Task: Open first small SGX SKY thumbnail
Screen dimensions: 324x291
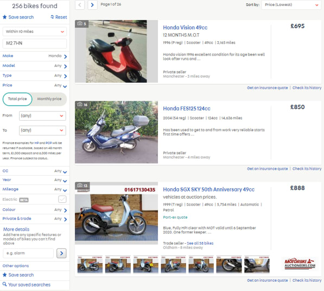Action: [90, 264]
